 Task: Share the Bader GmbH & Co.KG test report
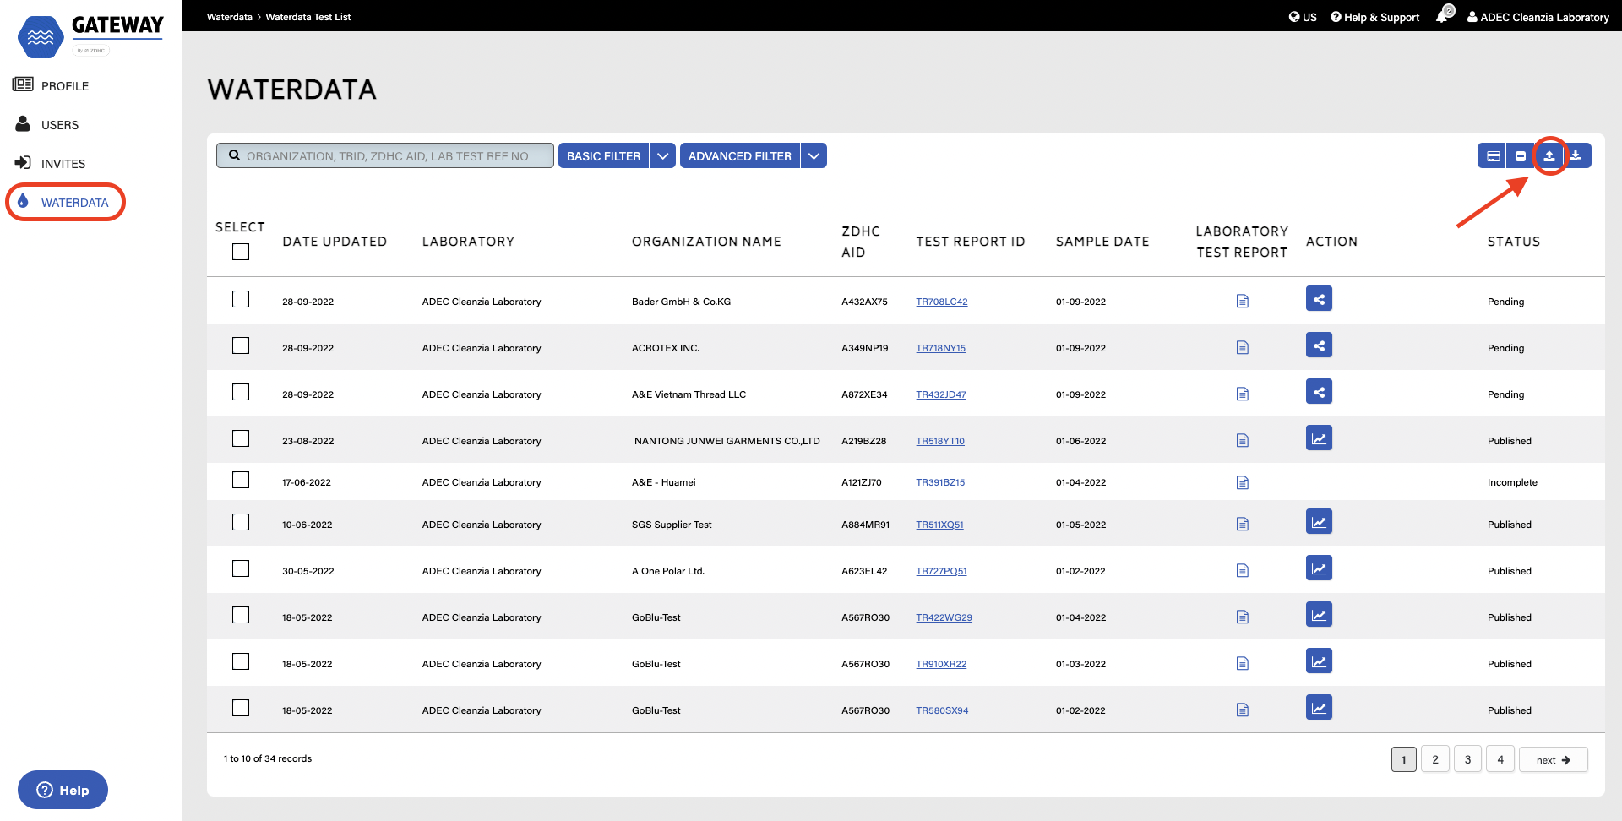coord(1319,299)
